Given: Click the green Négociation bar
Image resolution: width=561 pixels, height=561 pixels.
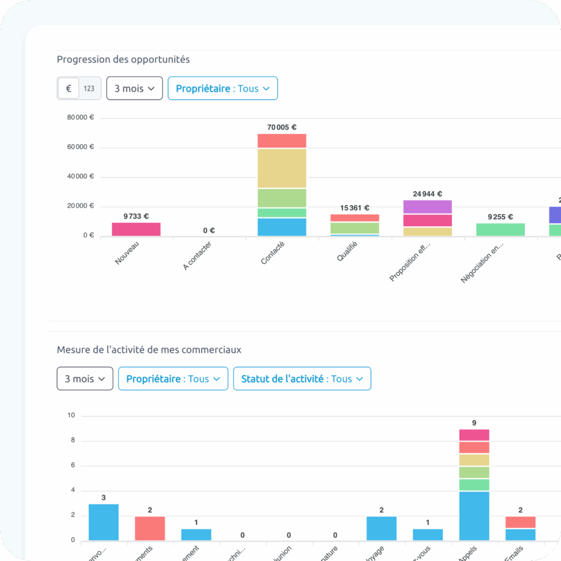Looking at the screenshot, I should click(500, 230).
